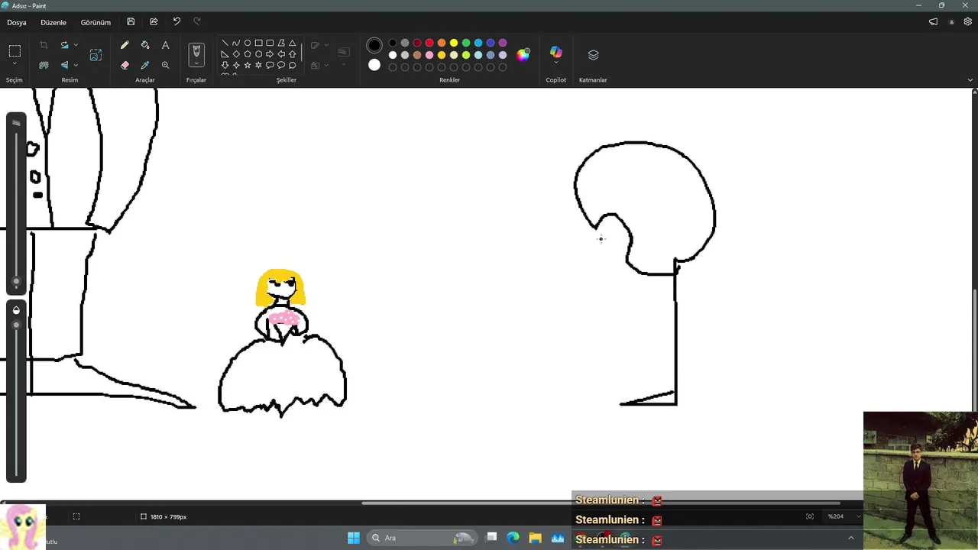Click the background removal icon

tap(44, 65)
